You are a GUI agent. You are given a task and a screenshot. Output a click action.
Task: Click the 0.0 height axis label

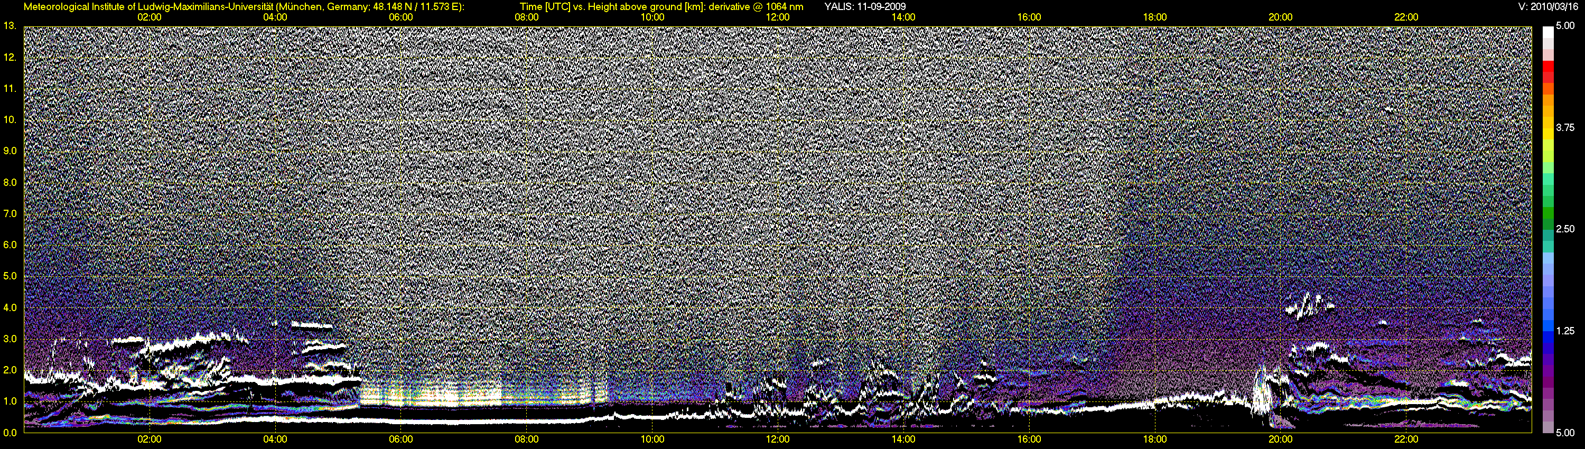10,433
